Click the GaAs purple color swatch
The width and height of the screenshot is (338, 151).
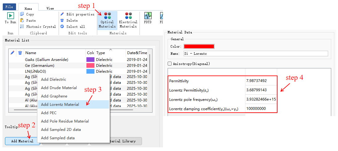click(x=90, y=59)
